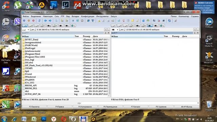The width and height of the screenshot is (217, 122).
Task: Open left panel directory history arrow
Action: 108,33
